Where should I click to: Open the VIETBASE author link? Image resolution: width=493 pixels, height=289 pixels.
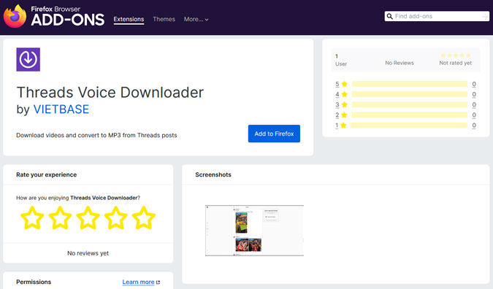coord(61,109)
